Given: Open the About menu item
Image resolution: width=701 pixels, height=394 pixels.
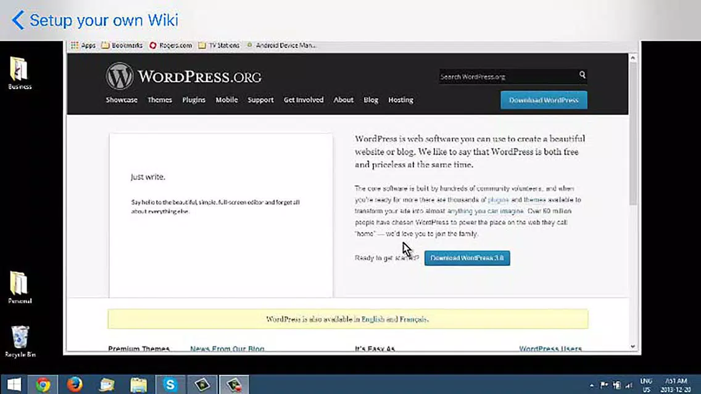Looking at the screenshot, I should click(343, 100).
